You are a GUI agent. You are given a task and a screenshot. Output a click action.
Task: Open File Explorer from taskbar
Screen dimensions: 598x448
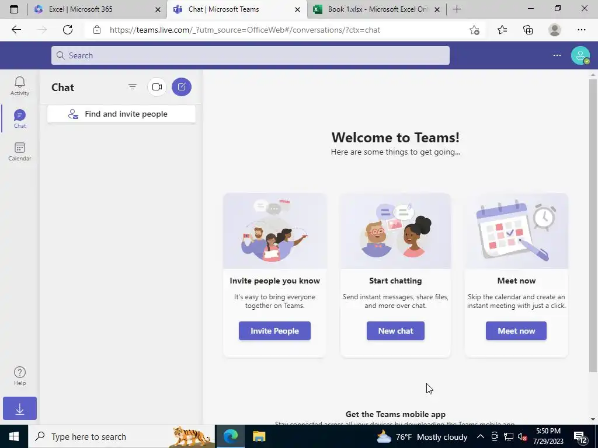pyautogui.click(x=259, y=436)
